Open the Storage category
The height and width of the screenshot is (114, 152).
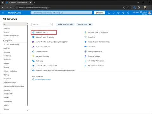point(6,109)
